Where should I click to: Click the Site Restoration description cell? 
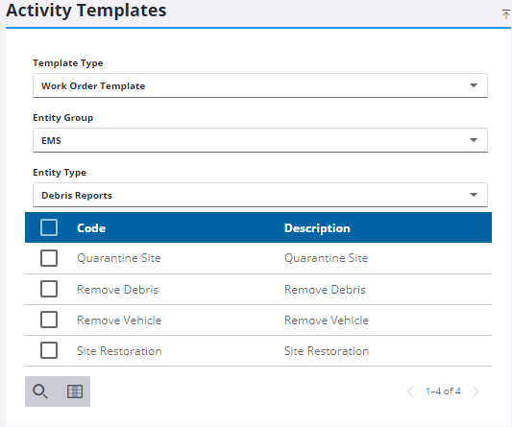tap(327, 351)
